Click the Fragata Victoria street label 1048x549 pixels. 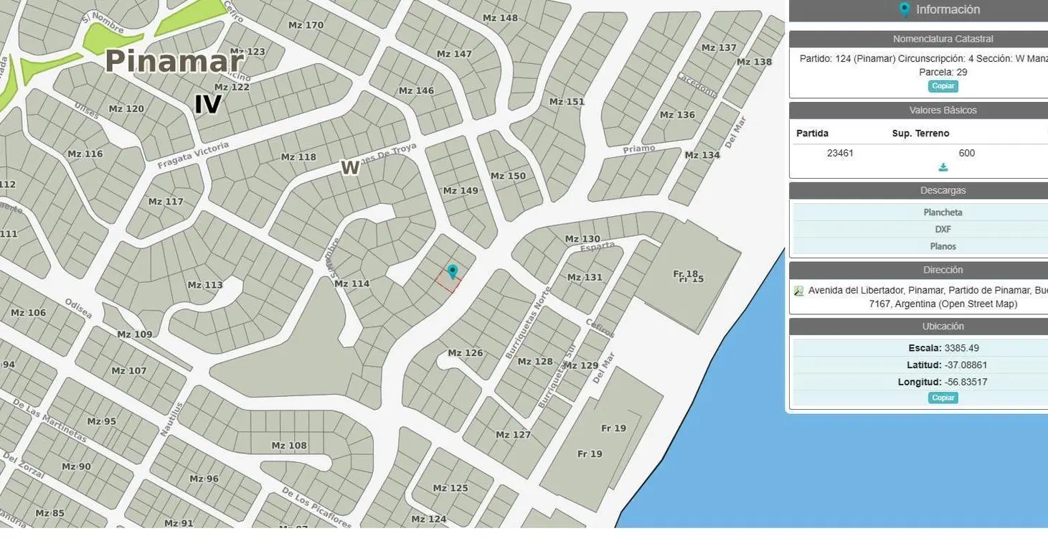coord(193,156)
